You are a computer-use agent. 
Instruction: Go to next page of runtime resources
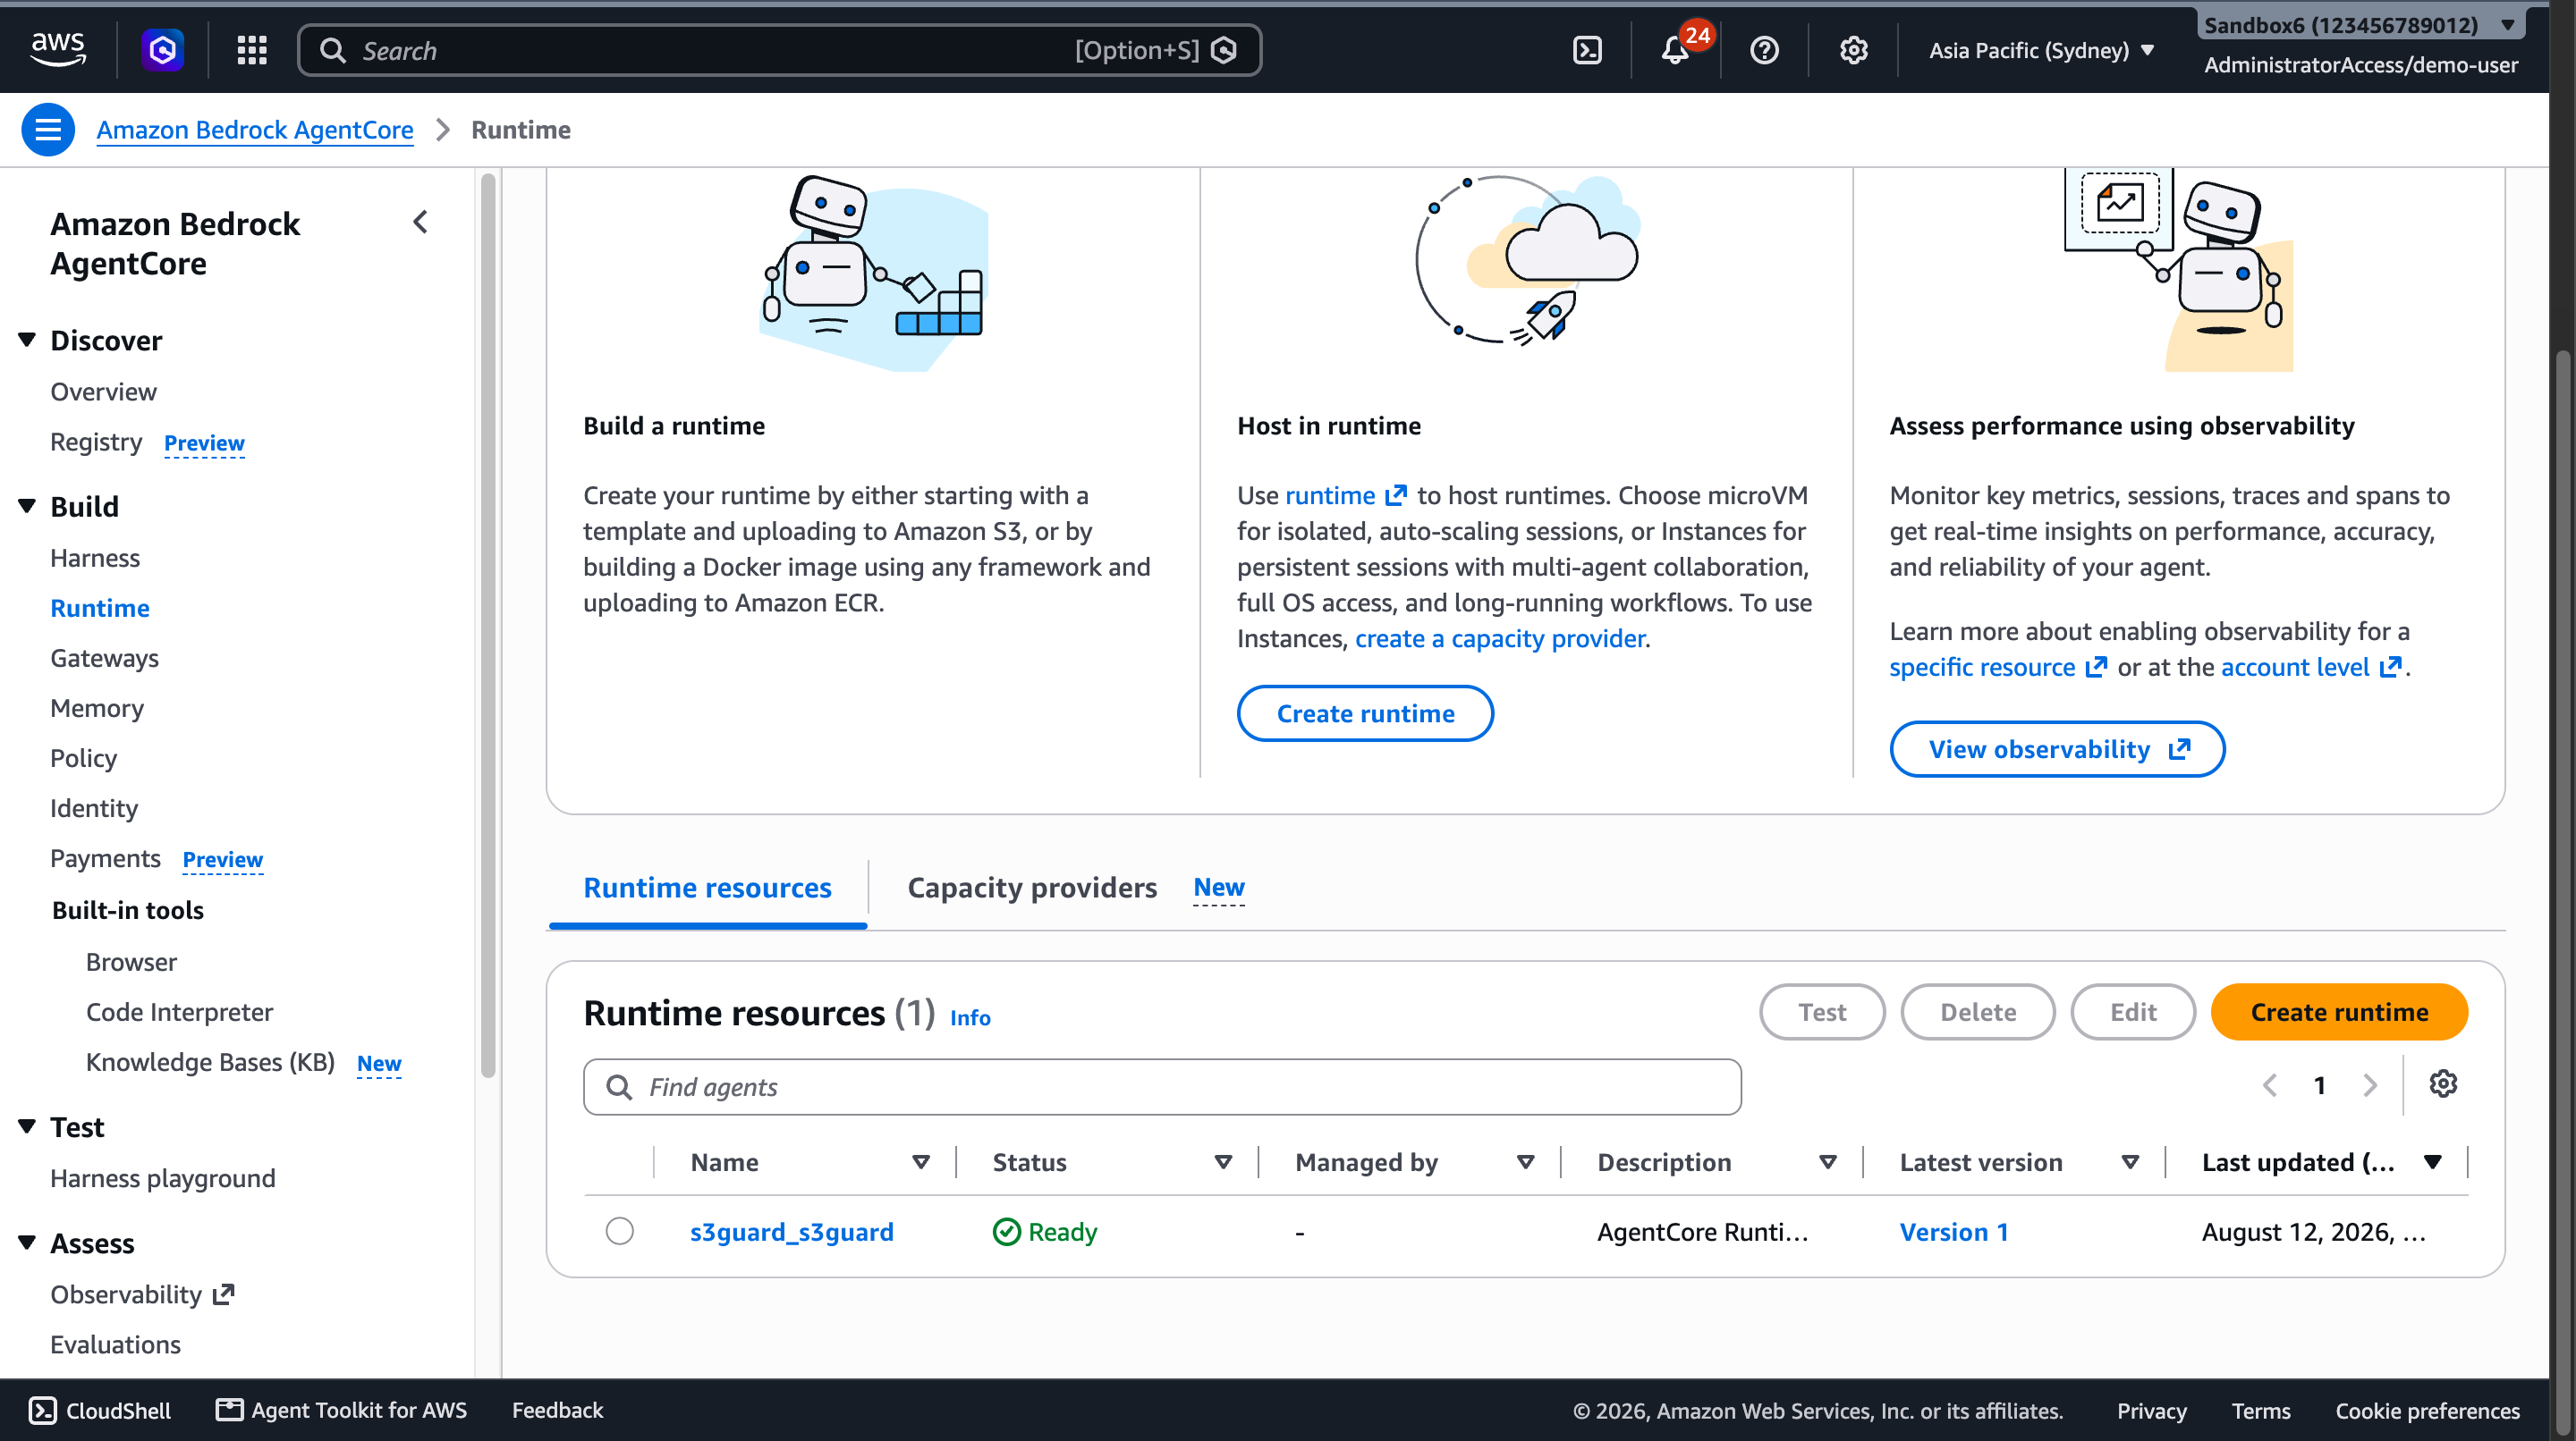click(2369, 1085)
